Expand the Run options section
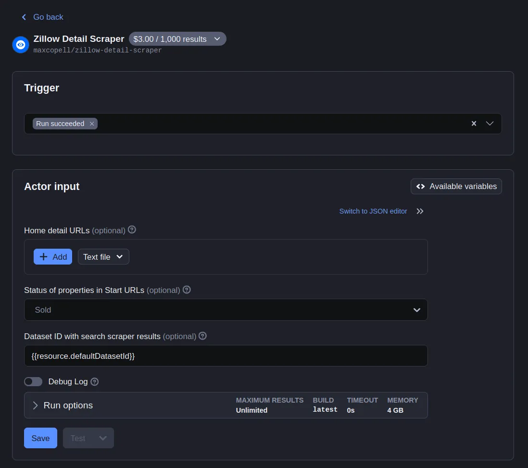Viewport: 528px width, 468px height. pyautogui.click(x=226, y=405)
